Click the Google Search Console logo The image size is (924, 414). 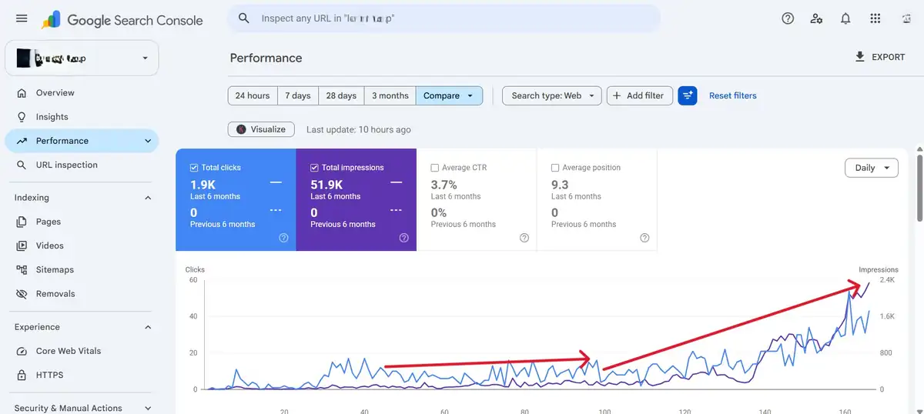point(122,20)
